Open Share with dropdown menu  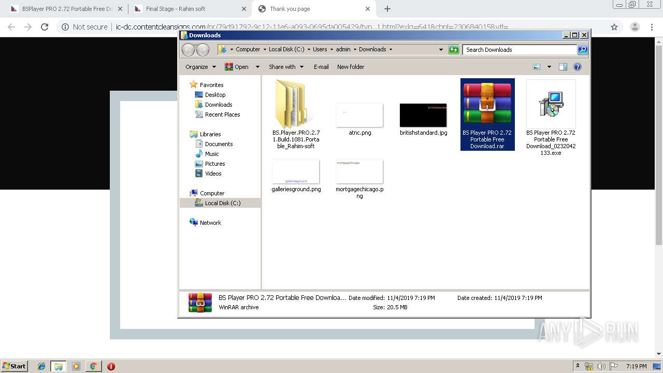[x=285, y=67]
